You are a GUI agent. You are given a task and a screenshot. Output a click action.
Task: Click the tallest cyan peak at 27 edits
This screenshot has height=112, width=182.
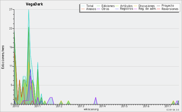(x=29, y=10)
